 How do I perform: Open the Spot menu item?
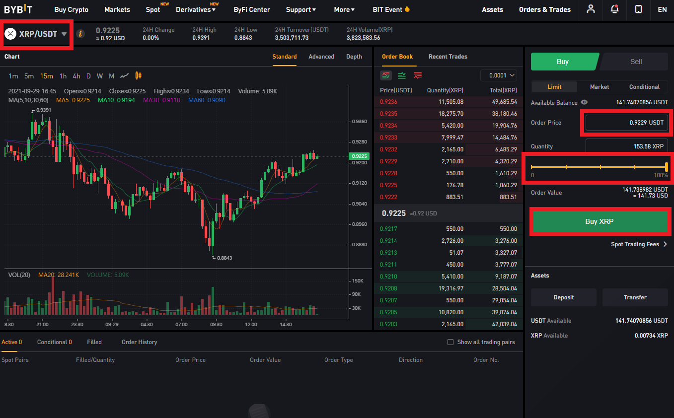pos(153,9)
